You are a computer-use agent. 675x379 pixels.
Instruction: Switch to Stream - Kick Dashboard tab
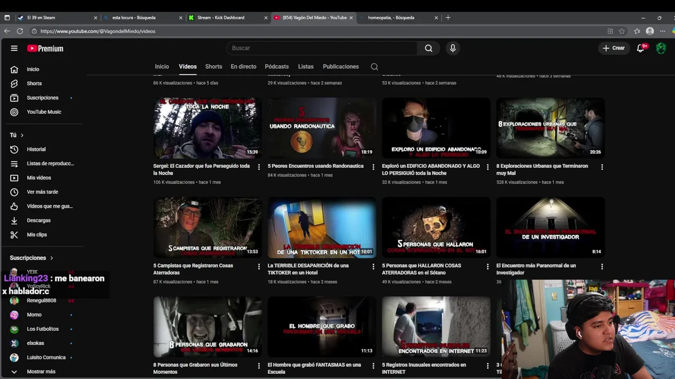tap(227, 17)
